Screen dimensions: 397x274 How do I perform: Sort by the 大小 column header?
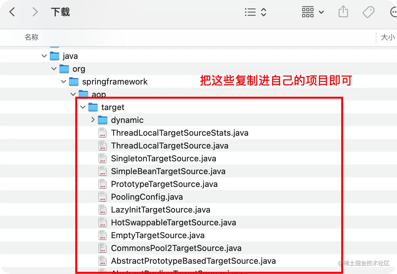tap(388, 37)
